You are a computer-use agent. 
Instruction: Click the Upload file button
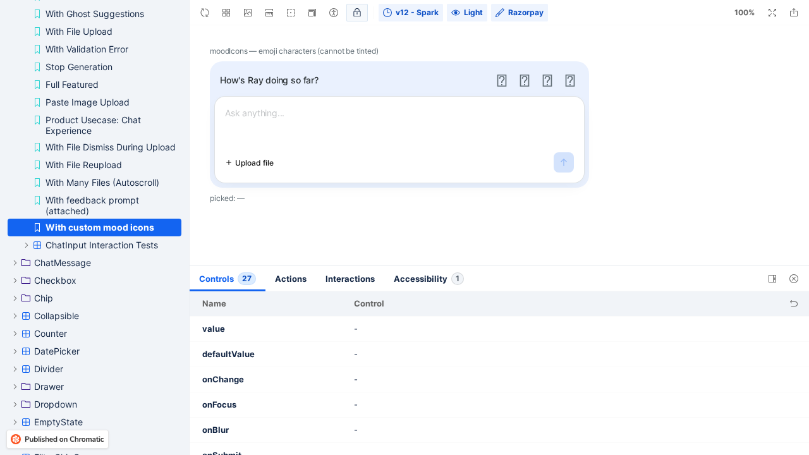pos(250,162)
